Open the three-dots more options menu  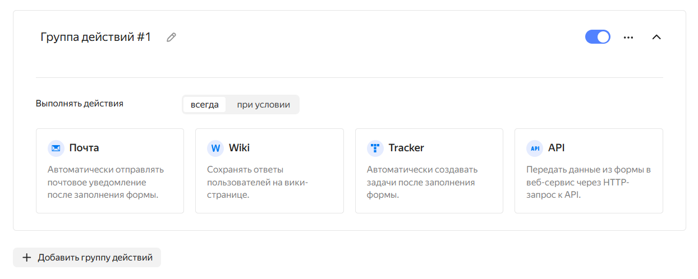[628, 38]
